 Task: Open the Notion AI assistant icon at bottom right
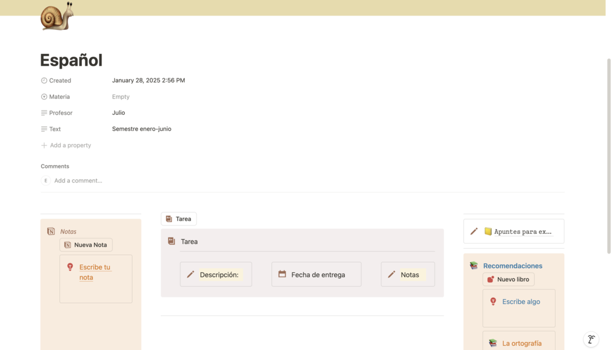(x=591, y=339)
